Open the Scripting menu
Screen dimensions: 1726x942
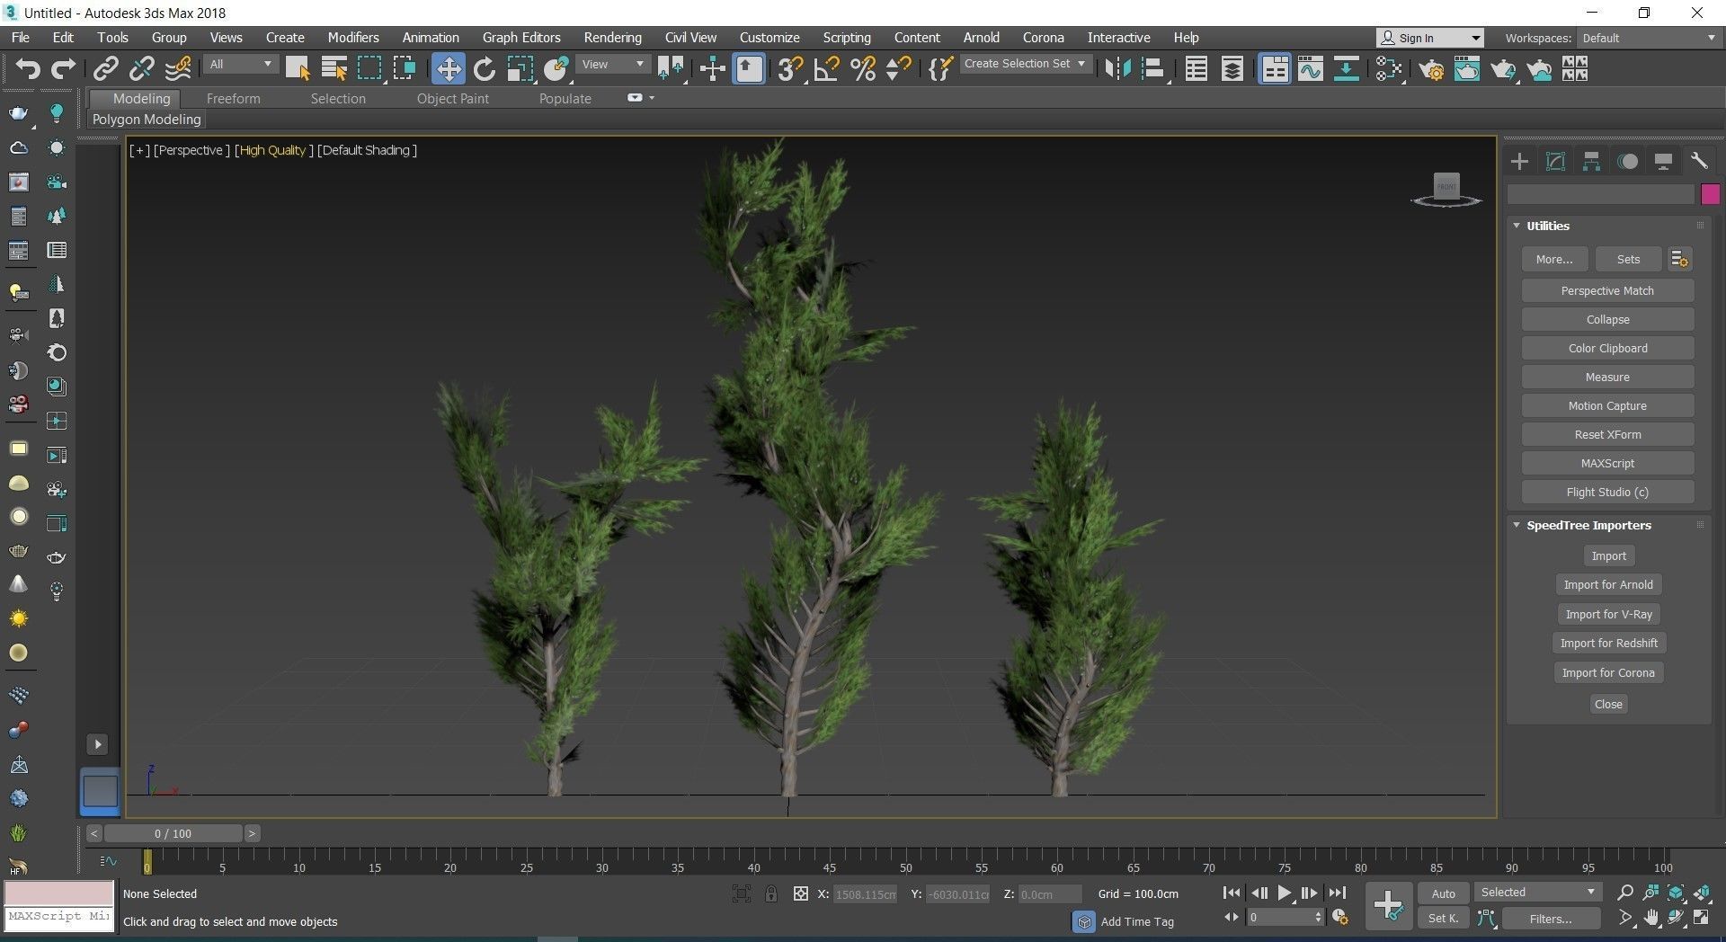coord(847,38)
